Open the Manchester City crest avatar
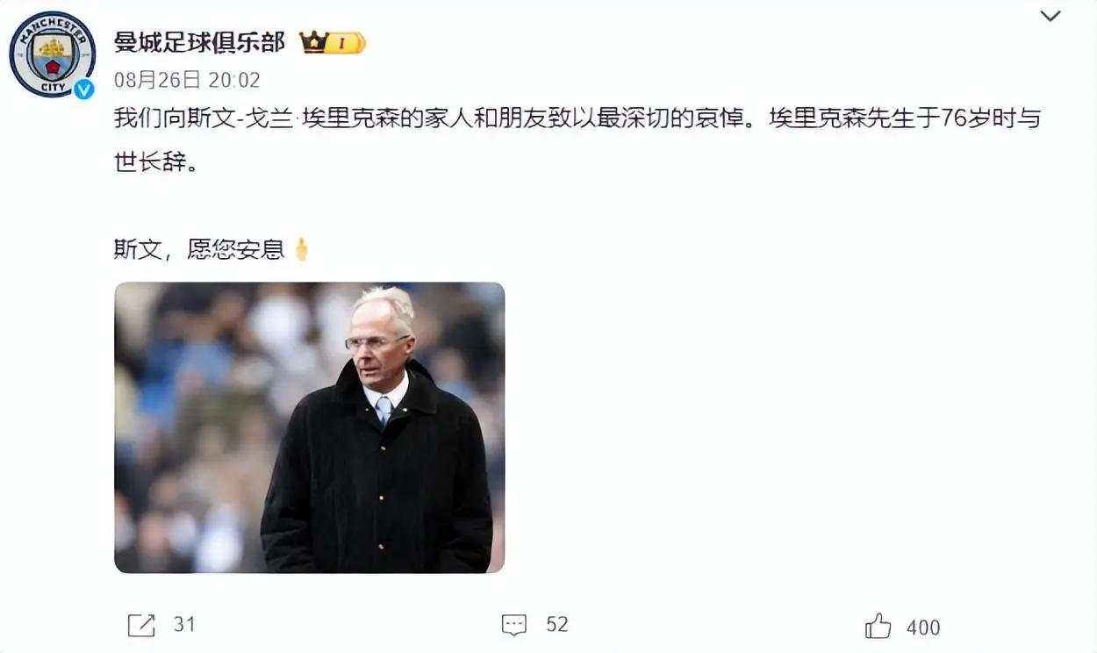 point(52,54)
